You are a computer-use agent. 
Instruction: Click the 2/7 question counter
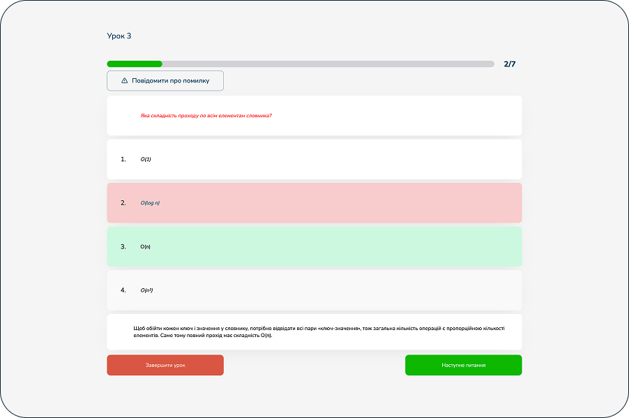coord(509,64)
